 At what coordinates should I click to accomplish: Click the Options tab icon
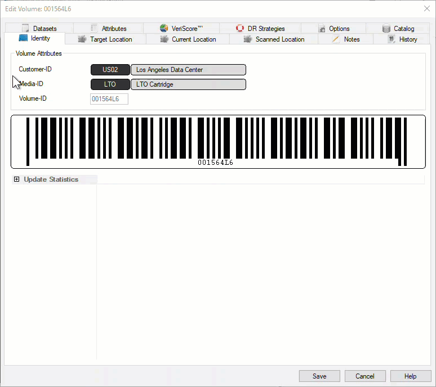[322, 28]
